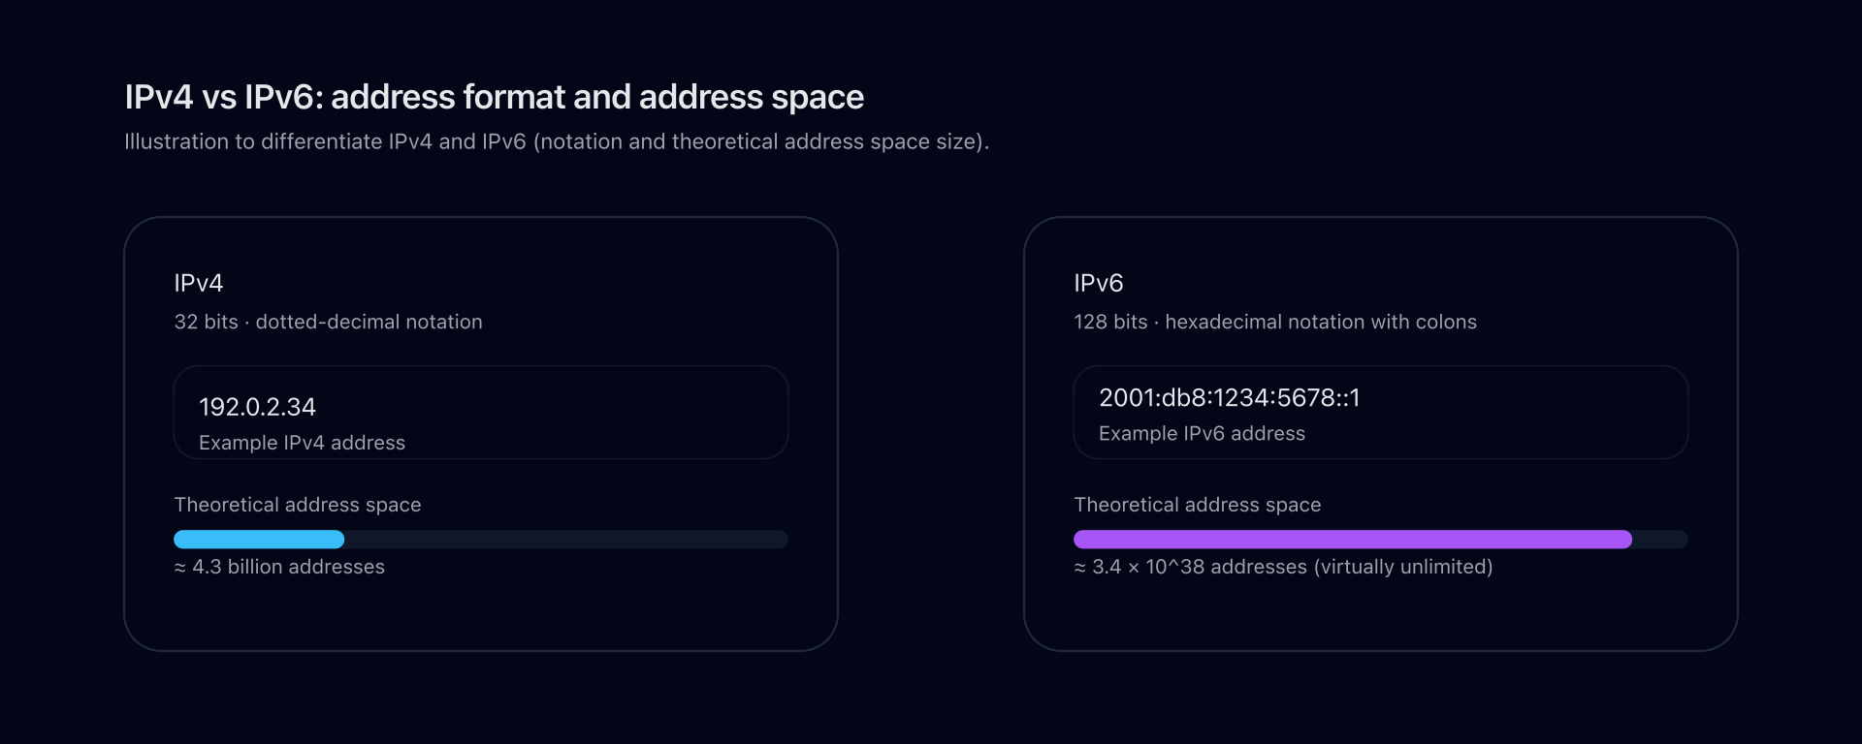Click "32 bits · dotted-decimal notation" text
The height and width of the screenshot is (744, 1862).
(x=328, y=322)
